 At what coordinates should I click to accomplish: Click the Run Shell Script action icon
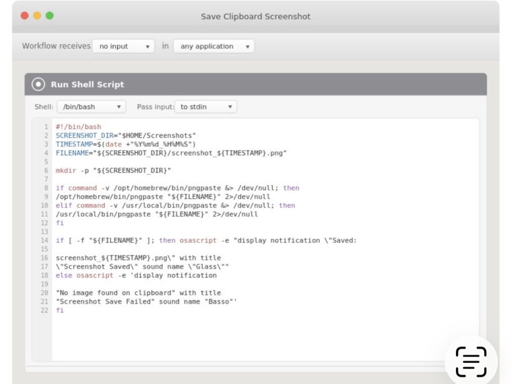[38, 84]
